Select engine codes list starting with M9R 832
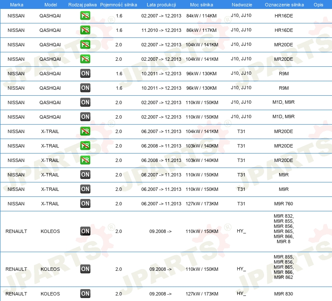 tap(284, 229)
